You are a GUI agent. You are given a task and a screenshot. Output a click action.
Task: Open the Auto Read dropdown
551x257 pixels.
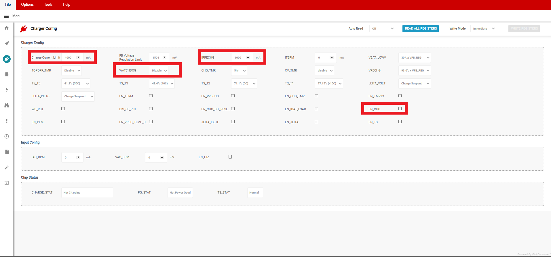tap(382, 28)
